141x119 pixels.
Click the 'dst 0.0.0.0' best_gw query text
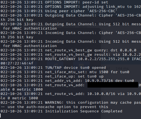123,50
